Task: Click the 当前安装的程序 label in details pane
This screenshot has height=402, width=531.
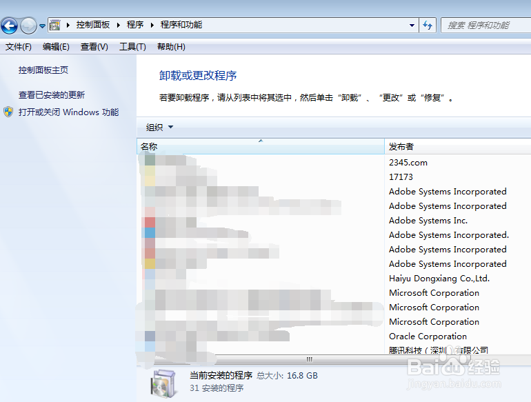Action: (x=221, y=375)
